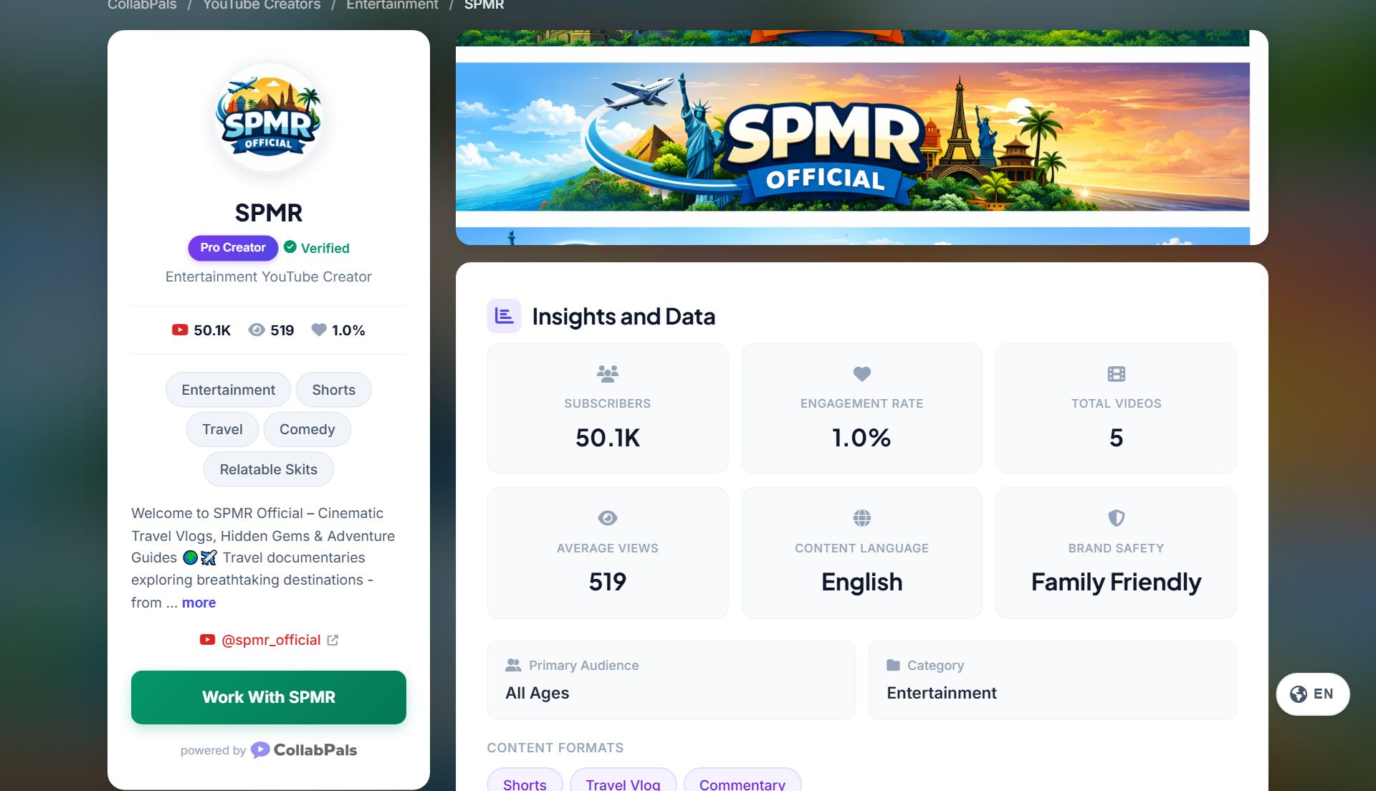Select the Relatable Skits tag chip
This screenshot has width=1376, height=791.
(269, 469)
